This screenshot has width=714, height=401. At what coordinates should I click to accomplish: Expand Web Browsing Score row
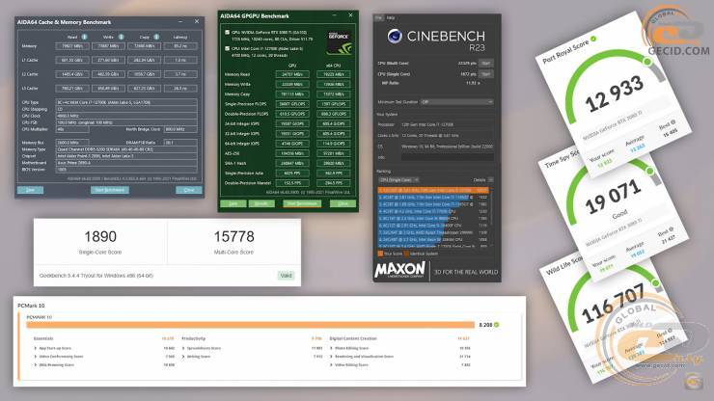[x=36, y=365]
